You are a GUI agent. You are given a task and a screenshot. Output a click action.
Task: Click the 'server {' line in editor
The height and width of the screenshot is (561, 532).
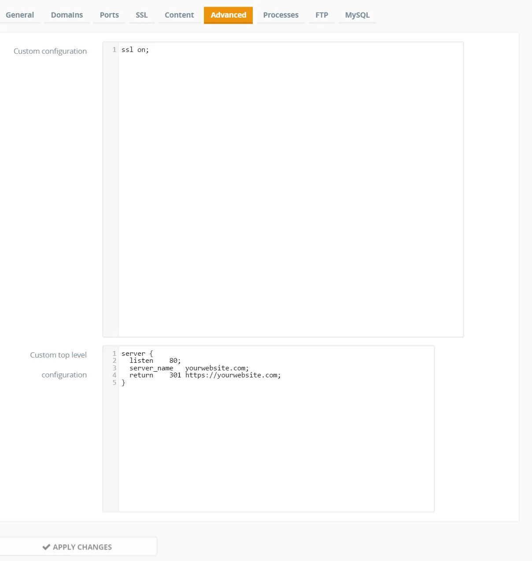137,354
